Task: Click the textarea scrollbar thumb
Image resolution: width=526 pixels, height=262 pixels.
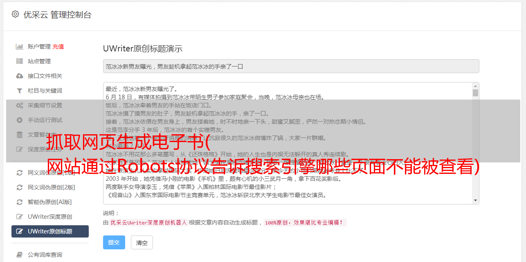Action: tap(475, 93)
